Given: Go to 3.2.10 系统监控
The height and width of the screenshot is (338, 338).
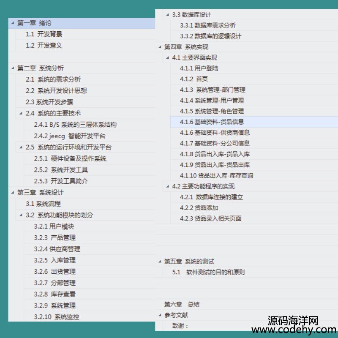Looking at the screenshot, I should 57,317.
